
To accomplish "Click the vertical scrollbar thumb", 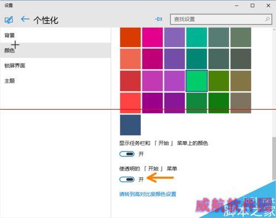I will (x=274, y=159).
